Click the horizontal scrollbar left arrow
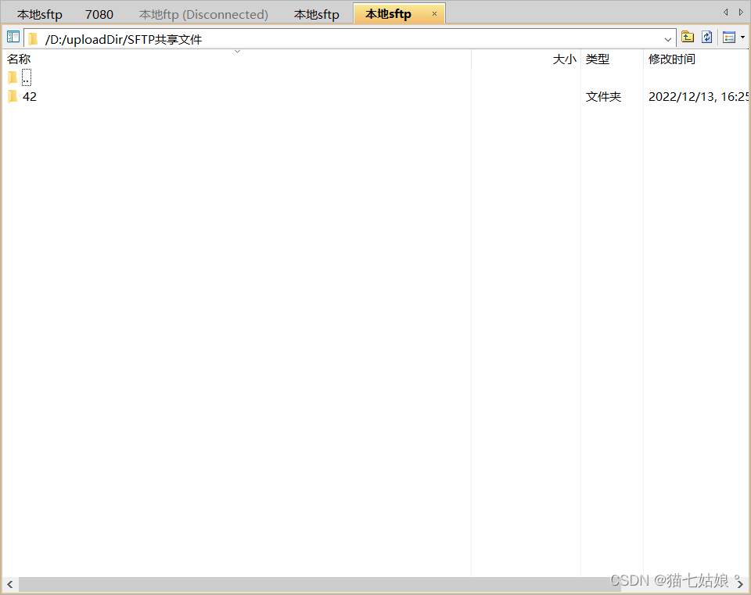 [10, 584]
